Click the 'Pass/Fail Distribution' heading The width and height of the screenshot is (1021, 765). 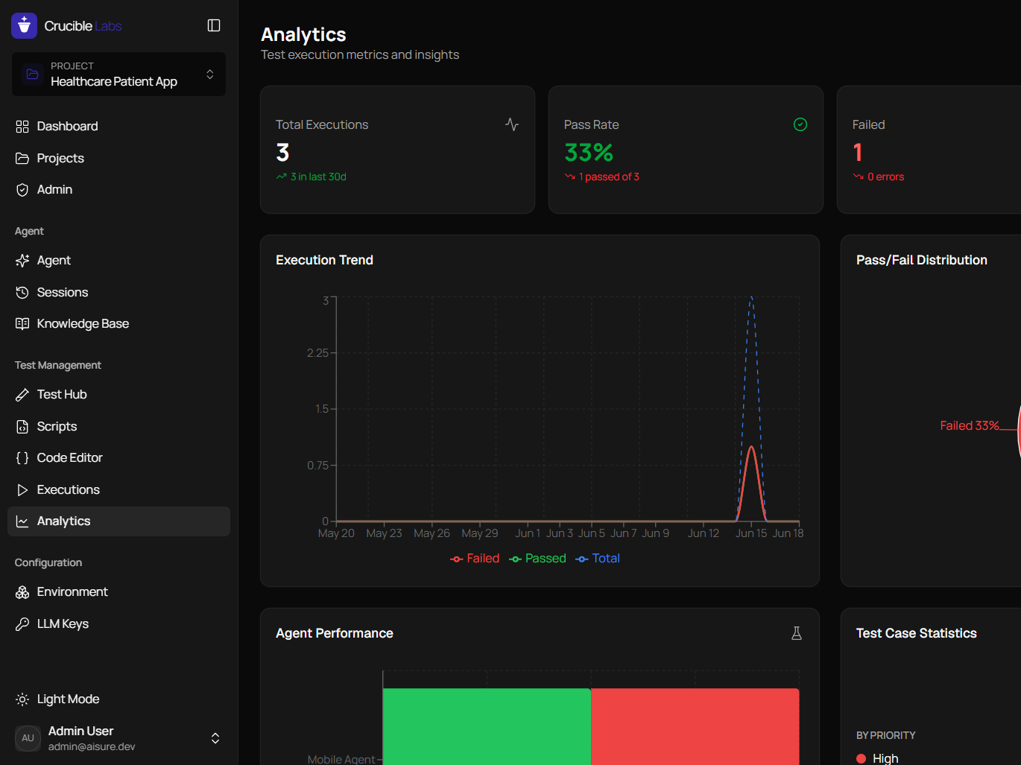922,260
